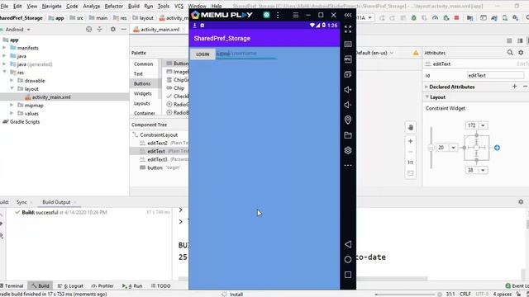Open MEmu settings gear in sidebar
The image size is (529, 297).
pyautogui.click(x=348, y=150)
